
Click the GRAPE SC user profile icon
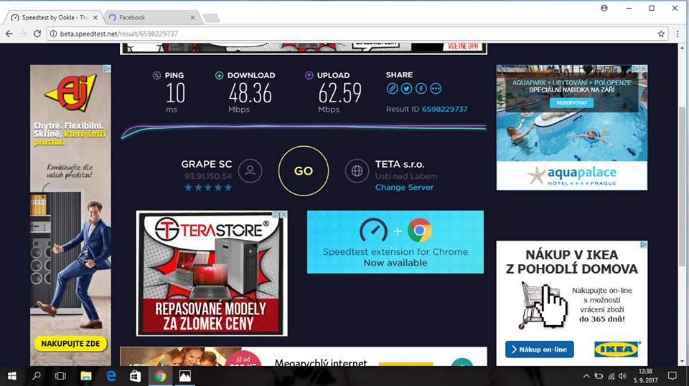click(250, 170)
